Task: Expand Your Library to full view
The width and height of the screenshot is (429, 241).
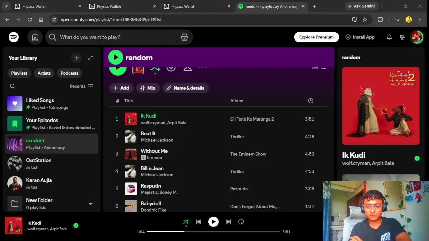Action: tap(90, 58)
